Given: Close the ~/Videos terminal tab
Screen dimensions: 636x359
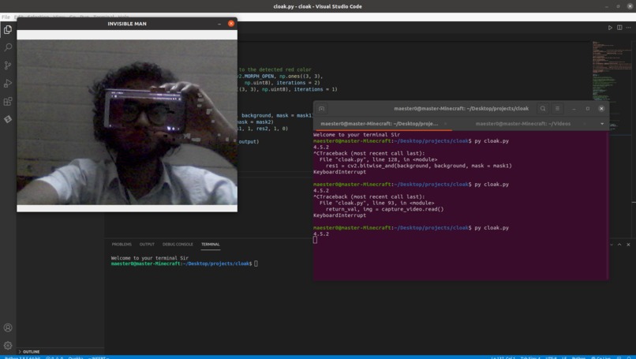Looking at the screenshot, I should pyautogui.click(x=585, y=124).
